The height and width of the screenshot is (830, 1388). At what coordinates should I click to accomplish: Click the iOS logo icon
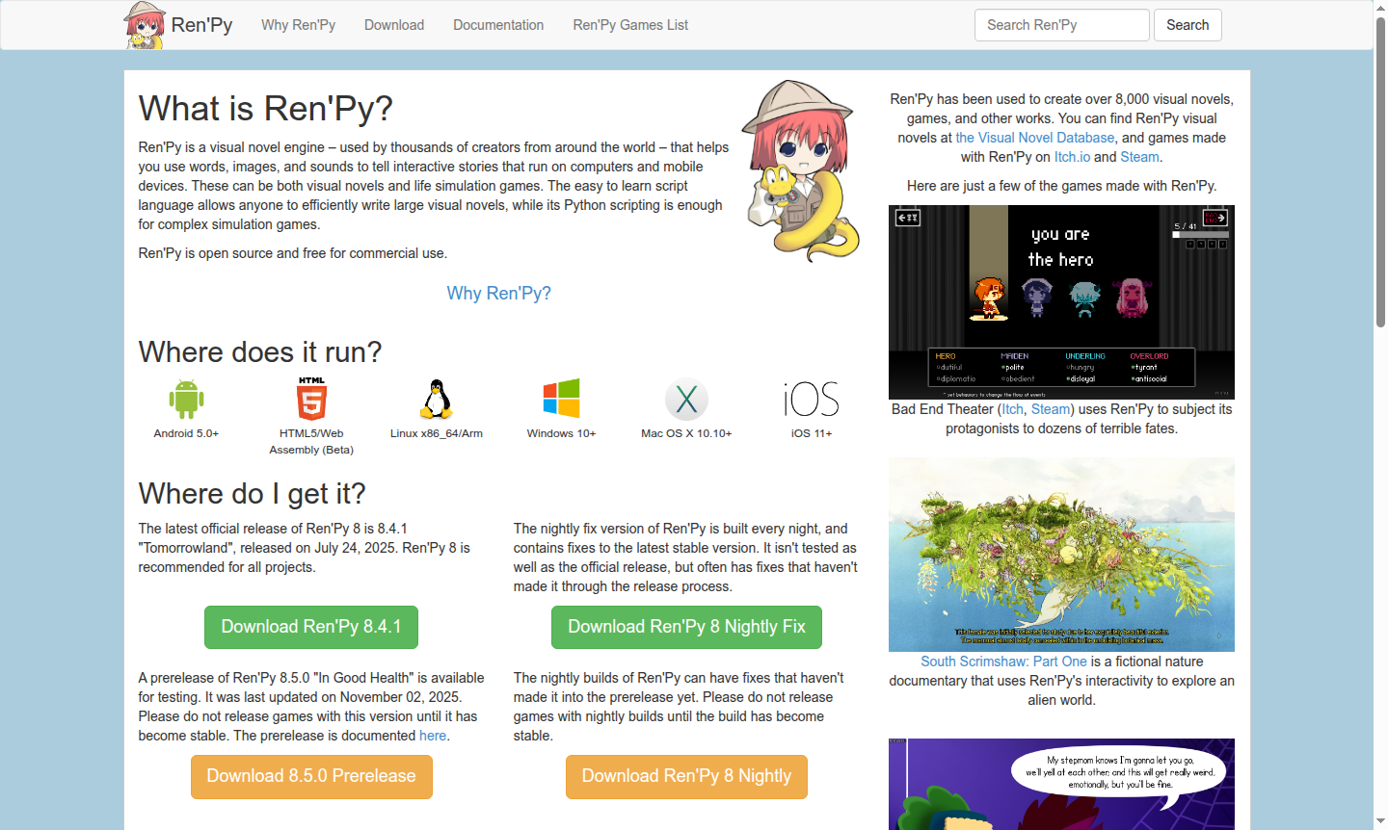pos(811,399)
